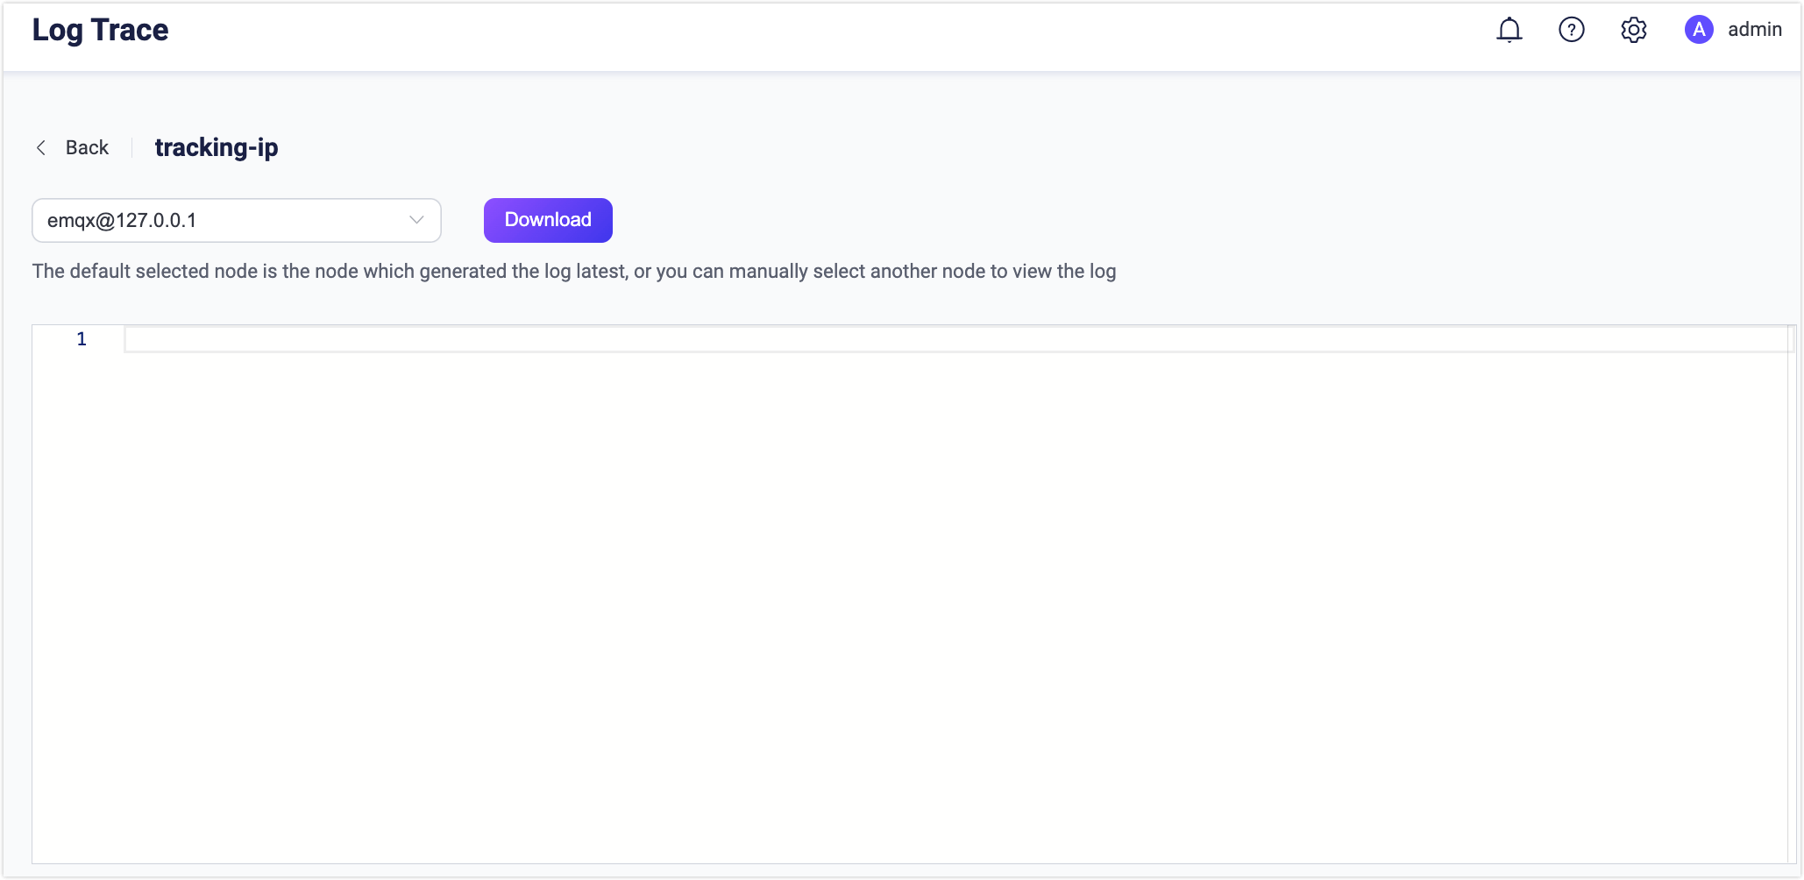The width and height of the screenshot is (1804, 880).
Task: Click the empty log viewer area
Action: 877,596
